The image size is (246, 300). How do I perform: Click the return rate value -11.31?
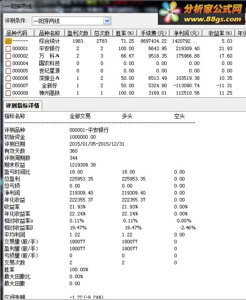pyautogui.click(x=224, y=85)
